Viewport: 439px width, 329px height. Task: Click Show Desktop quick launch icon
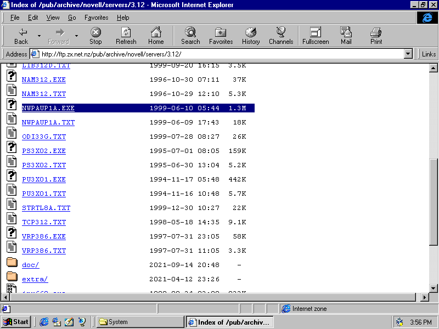coord(69,322)
